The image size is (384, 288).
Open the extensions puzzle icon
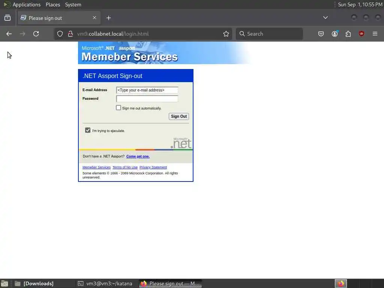(x=348, y=34)
